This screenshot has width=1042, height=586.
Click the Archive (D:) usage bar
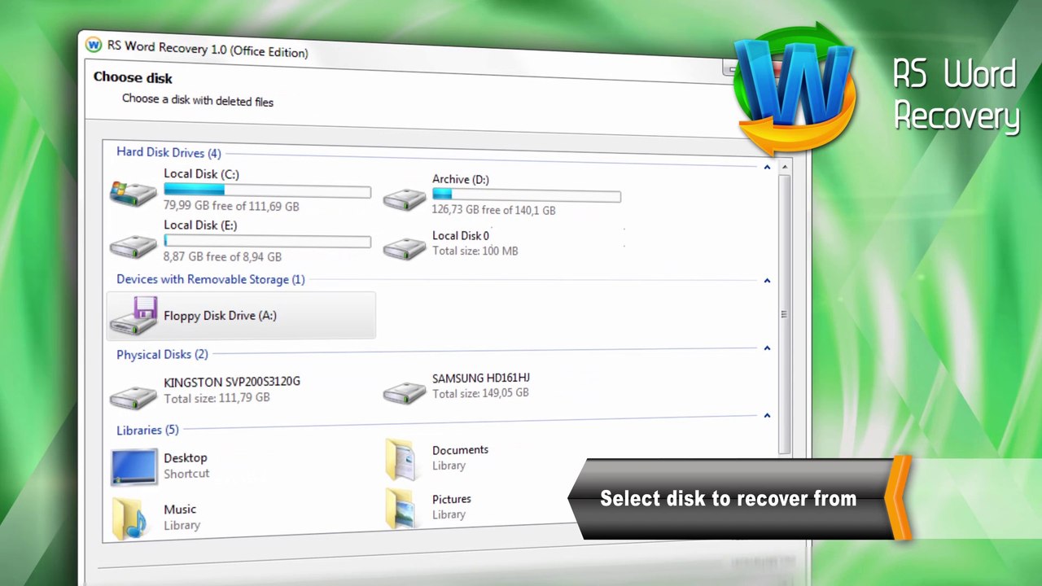coord(527,195)
